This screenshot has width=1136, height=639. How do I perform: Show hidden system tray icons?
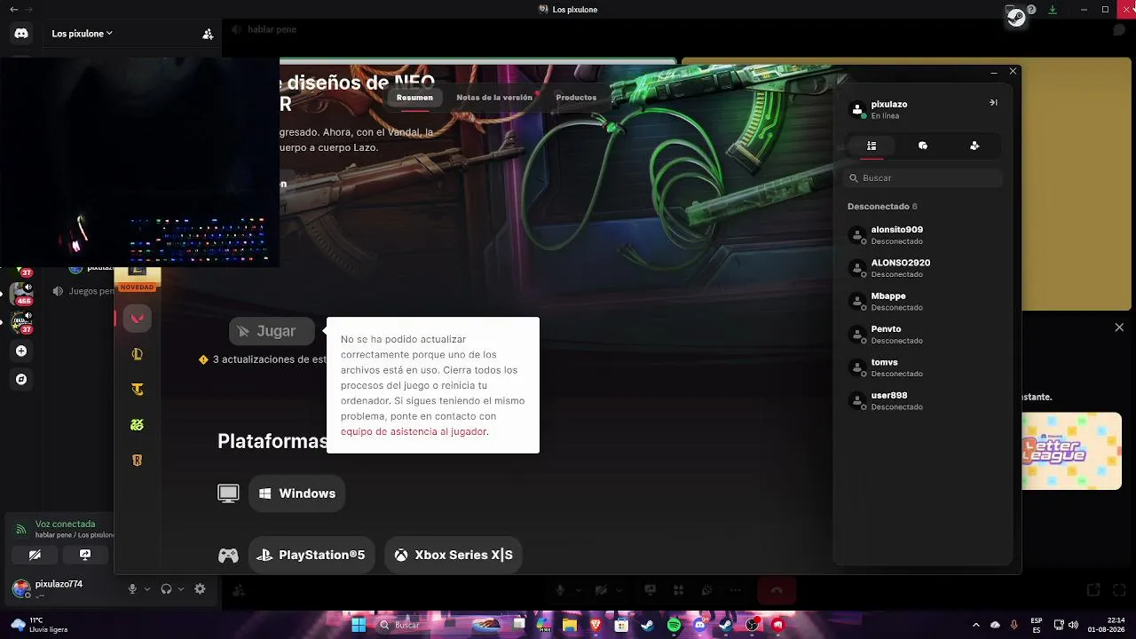click(x=976, y=625)
